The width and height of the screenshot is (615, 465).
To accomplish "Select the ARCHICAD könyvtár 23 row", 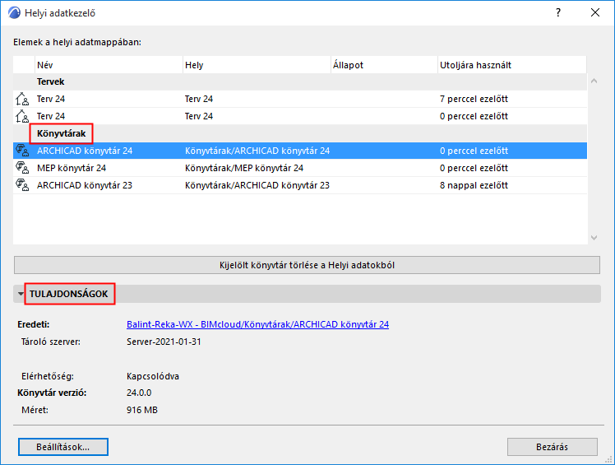I will coord(300,185).
